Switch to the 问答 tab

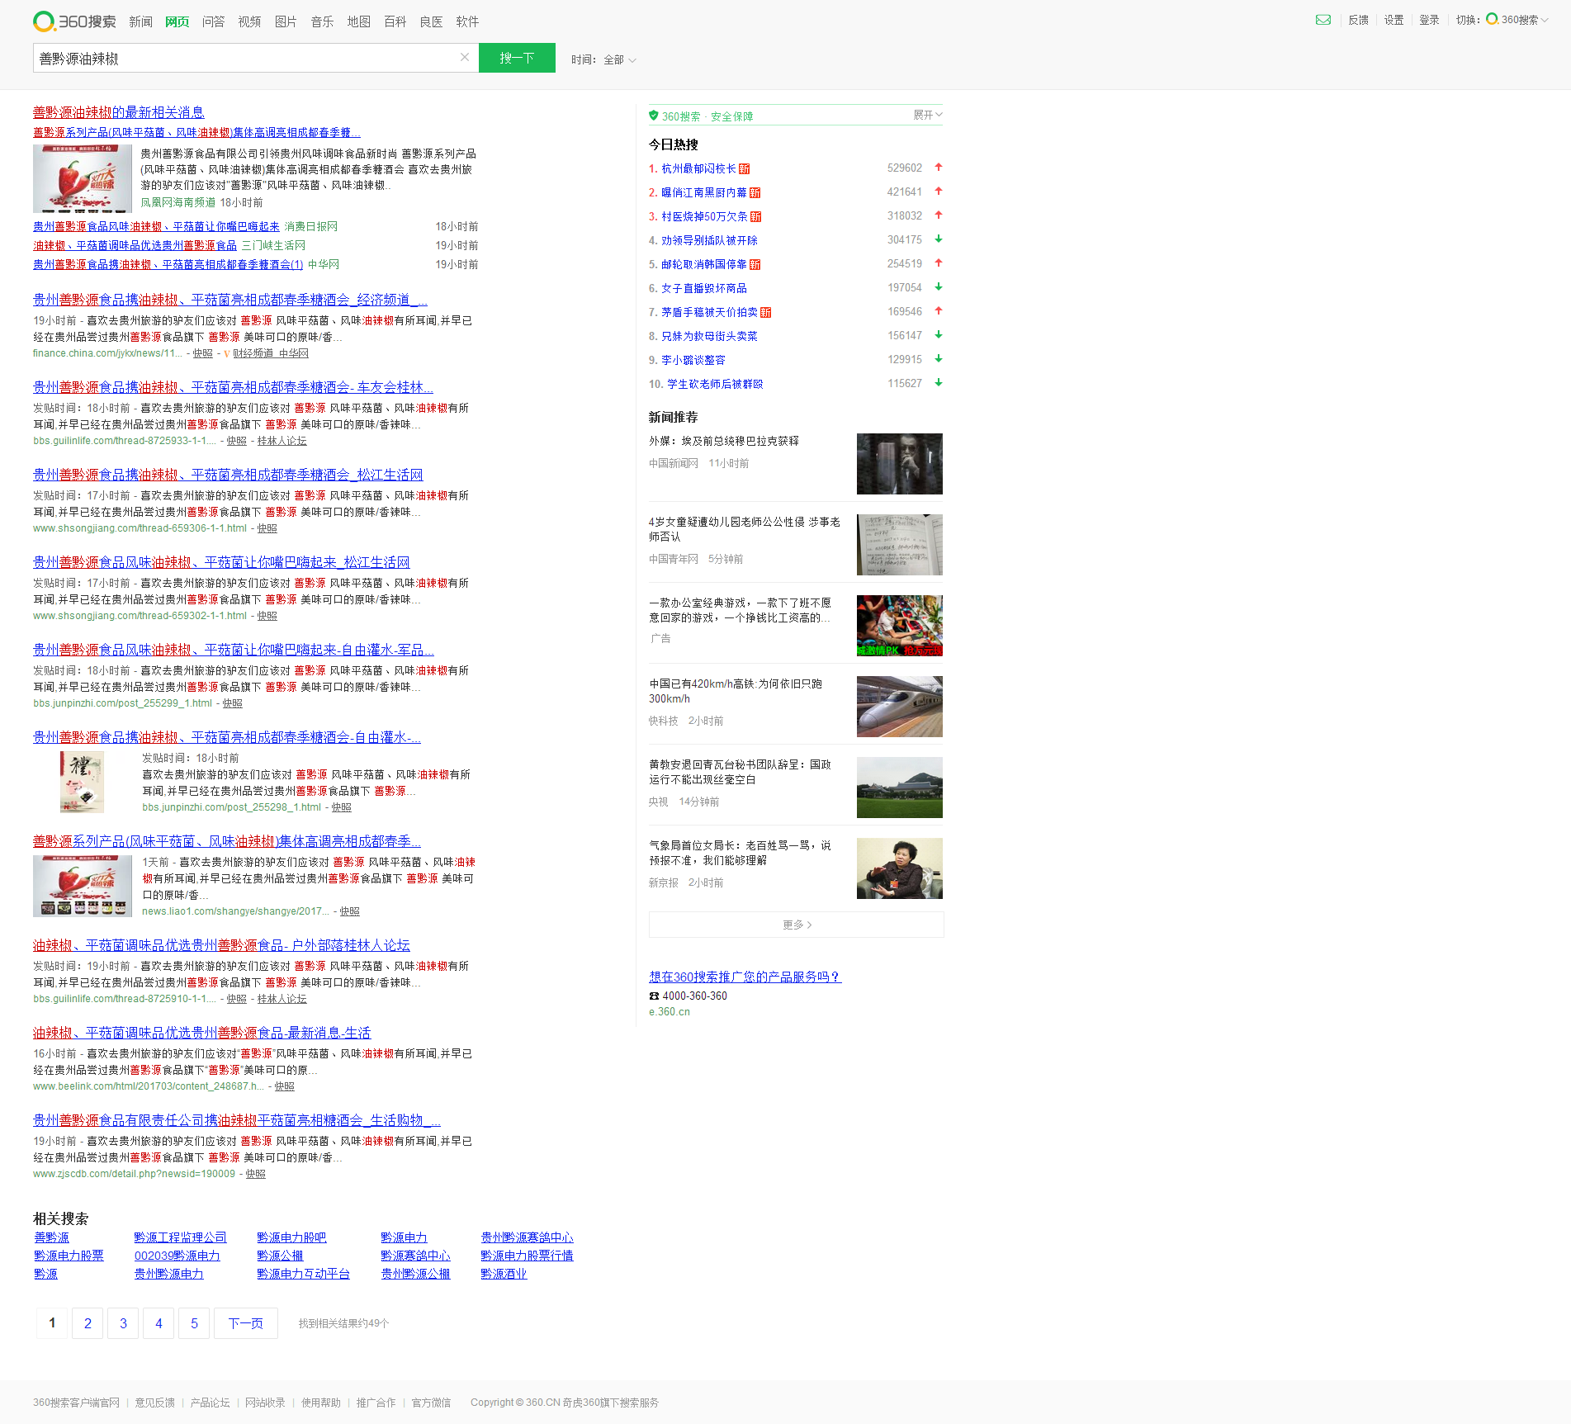click(x=213, y=22)
